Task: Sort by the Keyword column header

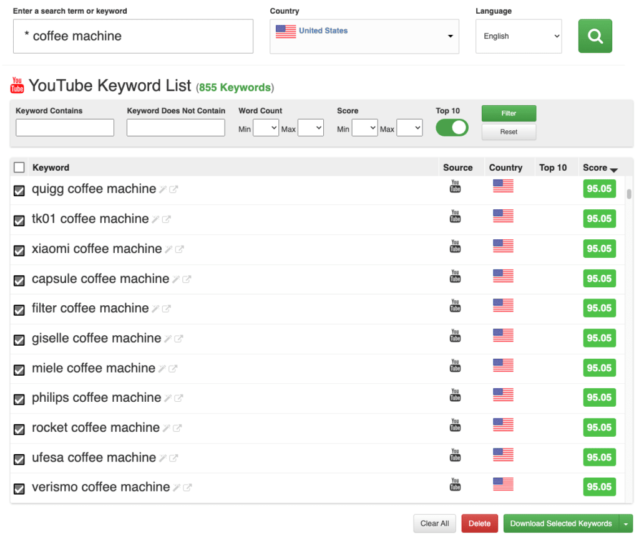Action: [51, 168]
